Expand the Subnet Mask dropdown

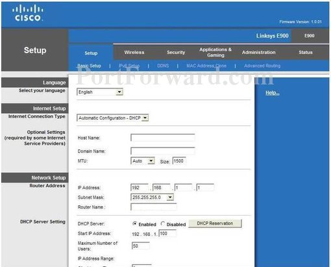coord(152,197)
